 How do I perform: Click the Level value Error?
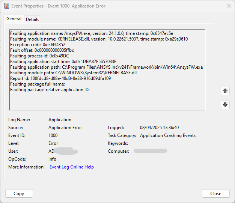coord(53,143)
